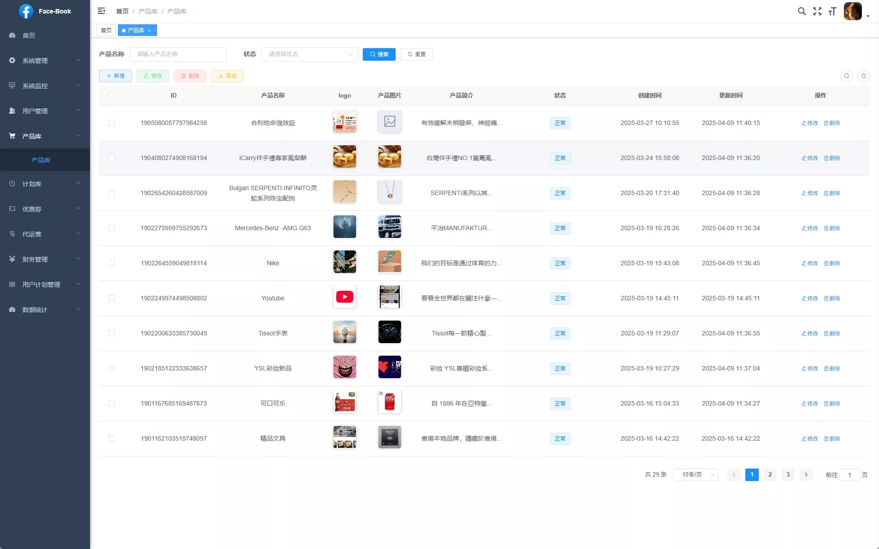The width and height of the screenshot is (879, 549).
Task: Close the 产品库 tab with x
Action: coord(149,31)
